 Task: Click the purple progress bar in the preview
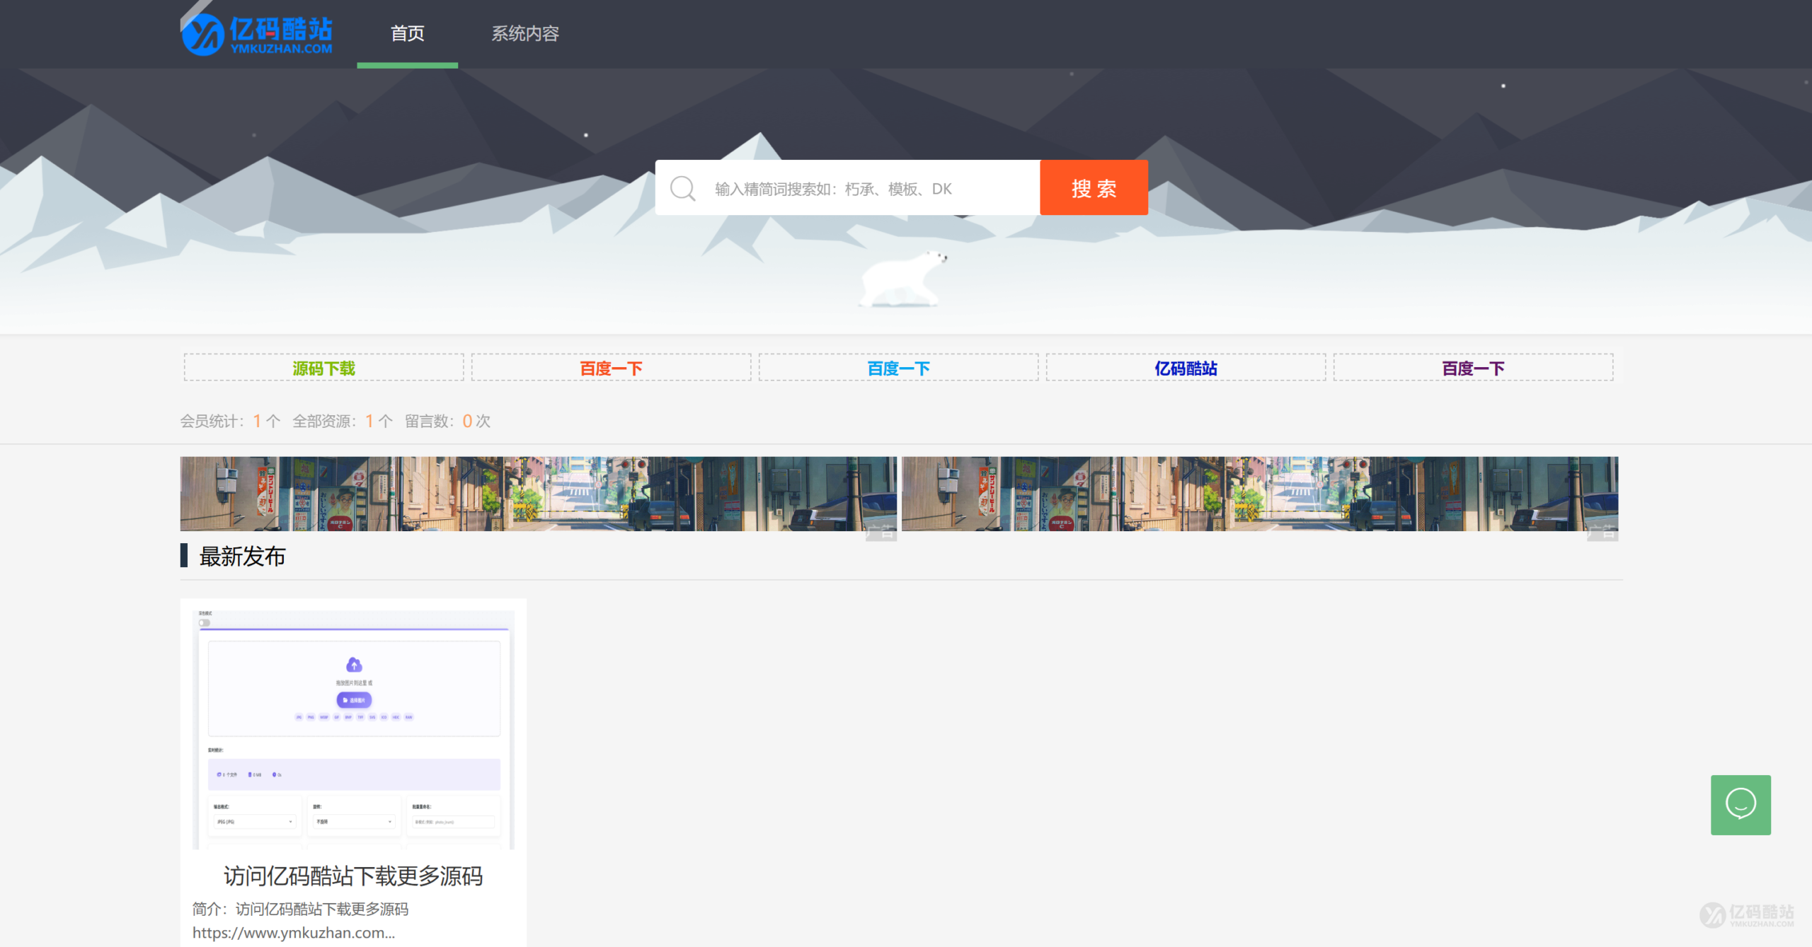[352, 629]
